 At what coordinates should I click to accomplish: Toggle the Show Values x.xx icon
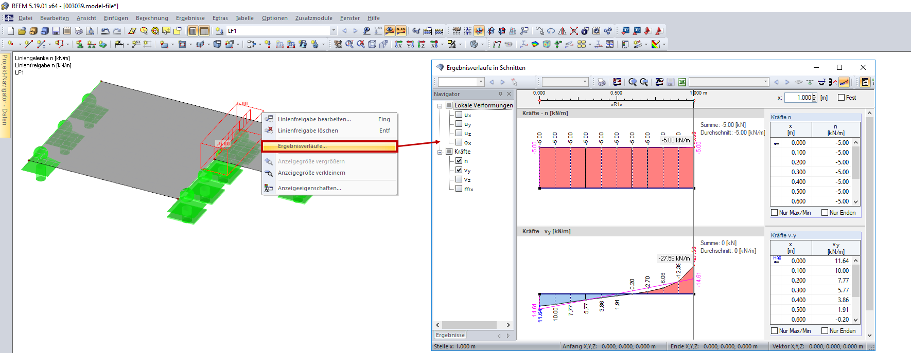(401, 31)
